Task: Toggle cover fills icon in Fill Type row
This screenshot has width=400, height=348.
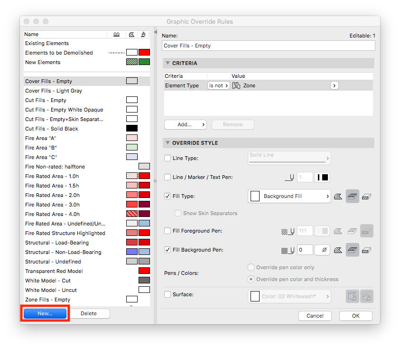Action: (352, 197)
